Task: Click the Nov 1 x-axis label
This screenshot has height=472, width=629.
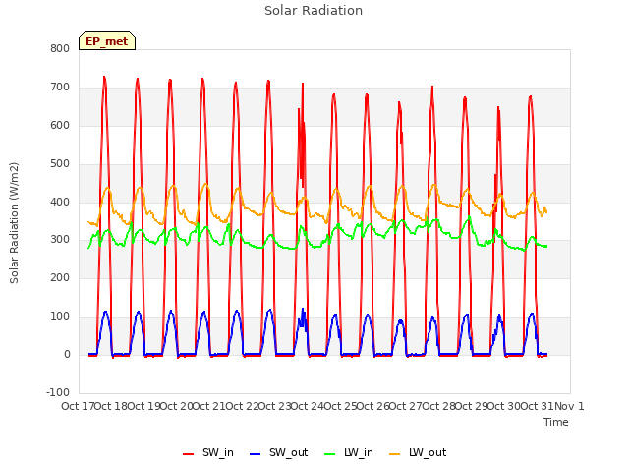Action: (x=569, y=406)
